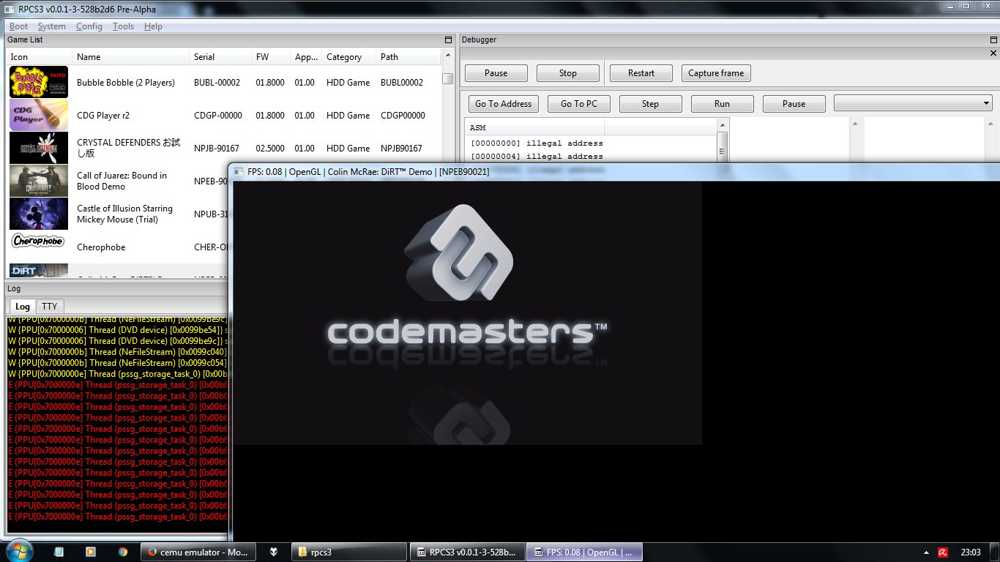
Task: Open the Config menu
Action: point(89,26)
